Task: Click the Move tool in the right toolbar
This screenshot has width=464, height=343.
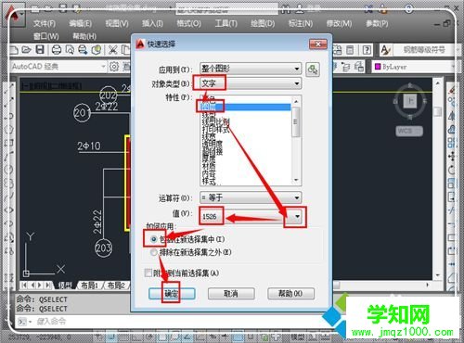Action: [452, 156]
